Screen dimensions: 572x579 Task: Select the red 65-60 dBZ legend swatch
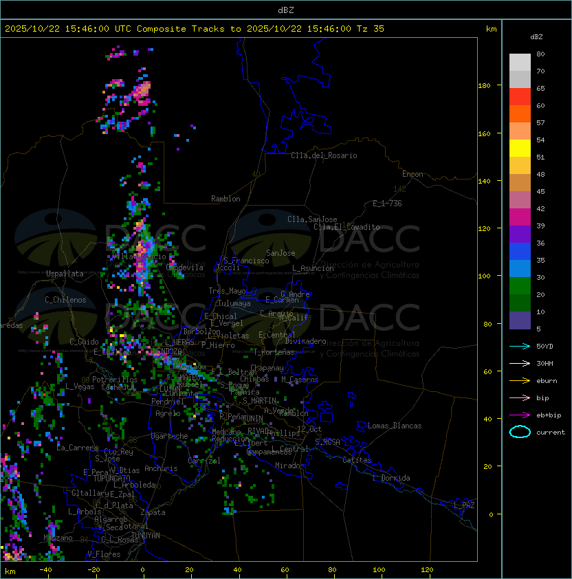pyautogui.click(x=520, y=97)
